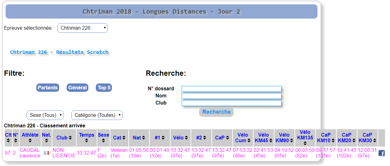Screen dimensions: 390x166
Task: Click the Temps column header
Action: pos(86,135)
